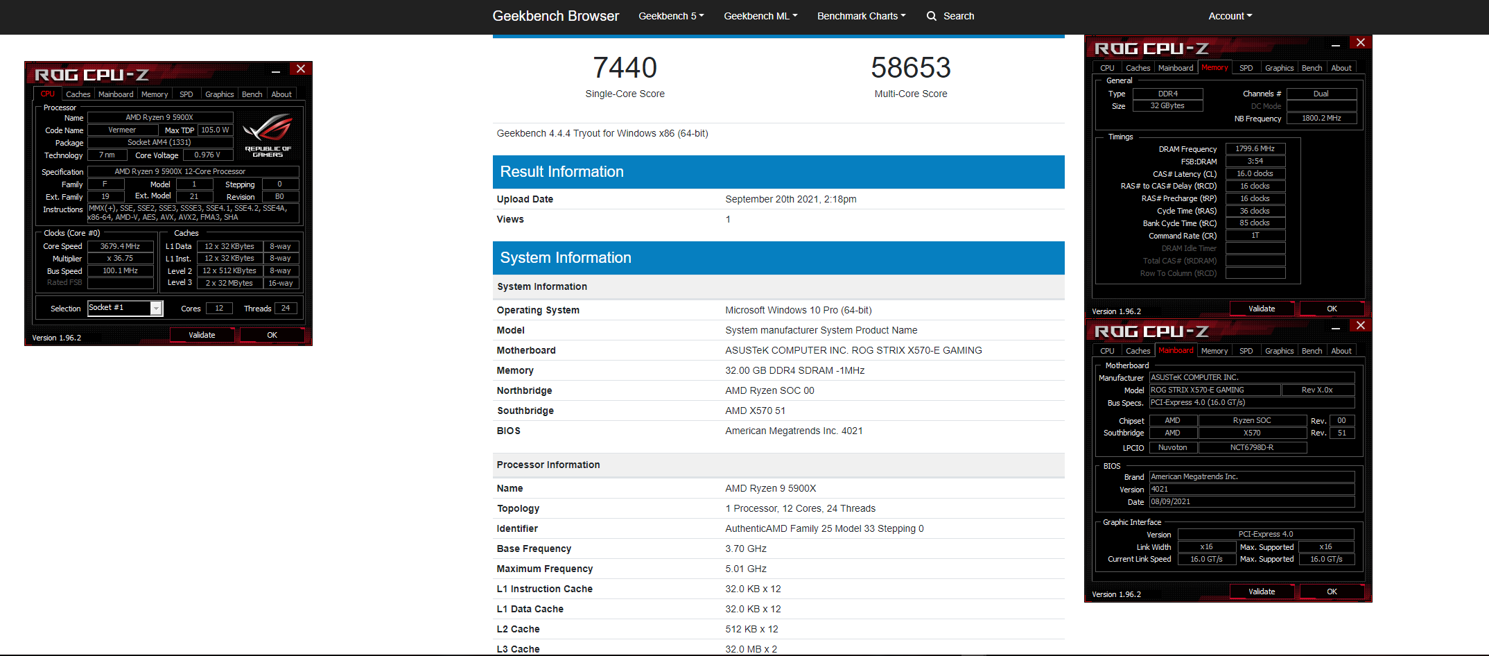Click Microsoft Windows 10 Pro operating system value

click(799, 310)
